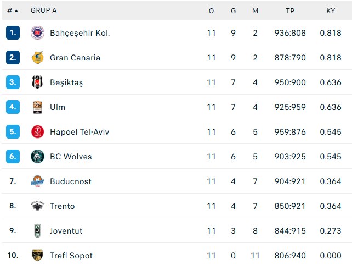Open the Trefl Sopot team link
352x265 pixels.
click(71, 256)
